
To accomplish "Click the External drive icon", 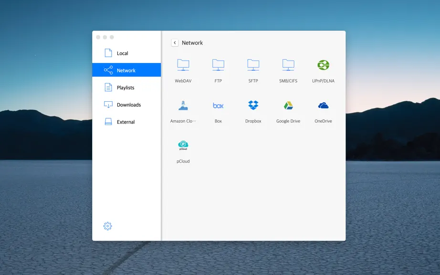I will pos(108,121).
